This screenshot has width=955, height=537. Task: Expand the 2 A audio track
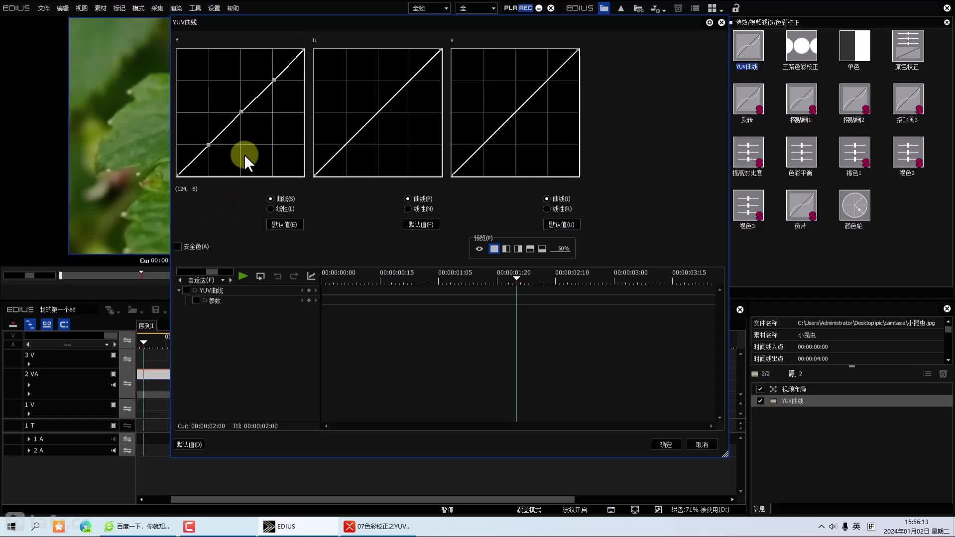28,450
